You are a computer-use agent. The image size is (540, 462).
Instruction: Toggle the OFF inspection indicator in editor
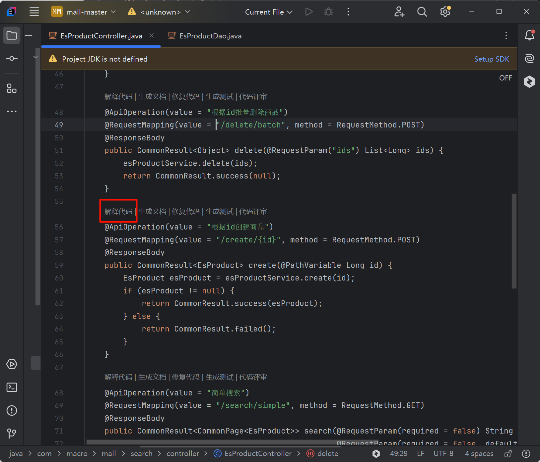[x=505, y=78]
